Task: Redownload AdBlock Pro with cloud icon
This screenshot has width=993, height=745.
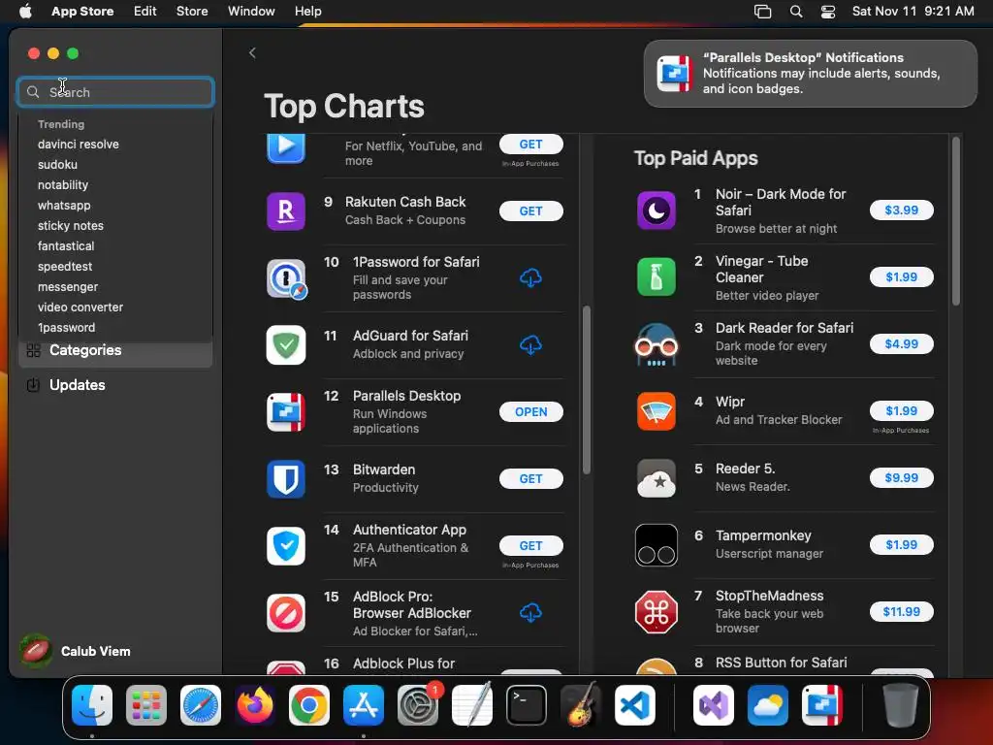Action: (530, 613)
